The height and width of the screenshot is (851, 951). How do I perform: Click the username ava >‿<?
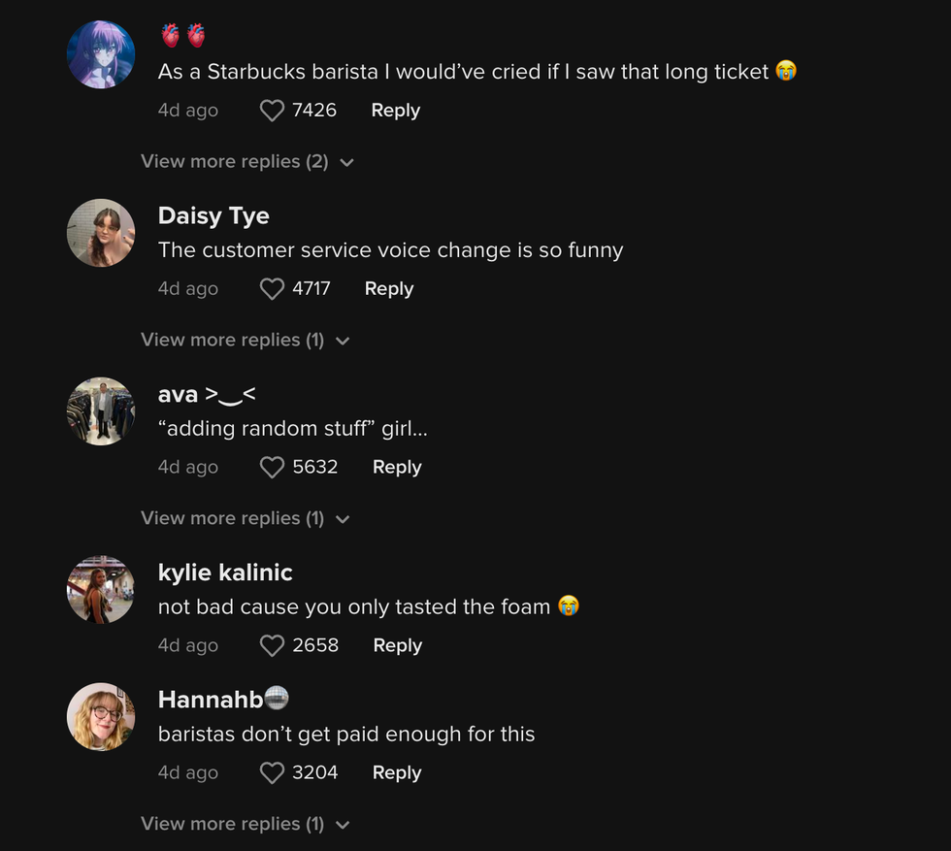[208, 394]
